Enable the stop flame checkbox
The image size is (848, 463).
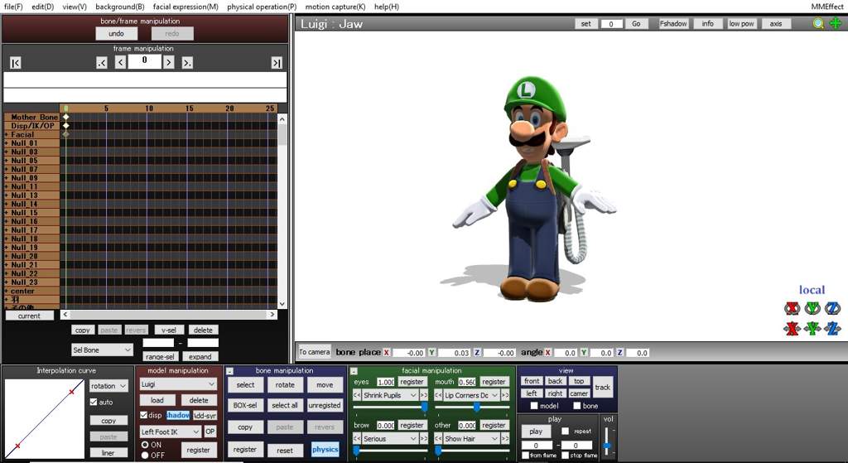click(x=565, y=456)
